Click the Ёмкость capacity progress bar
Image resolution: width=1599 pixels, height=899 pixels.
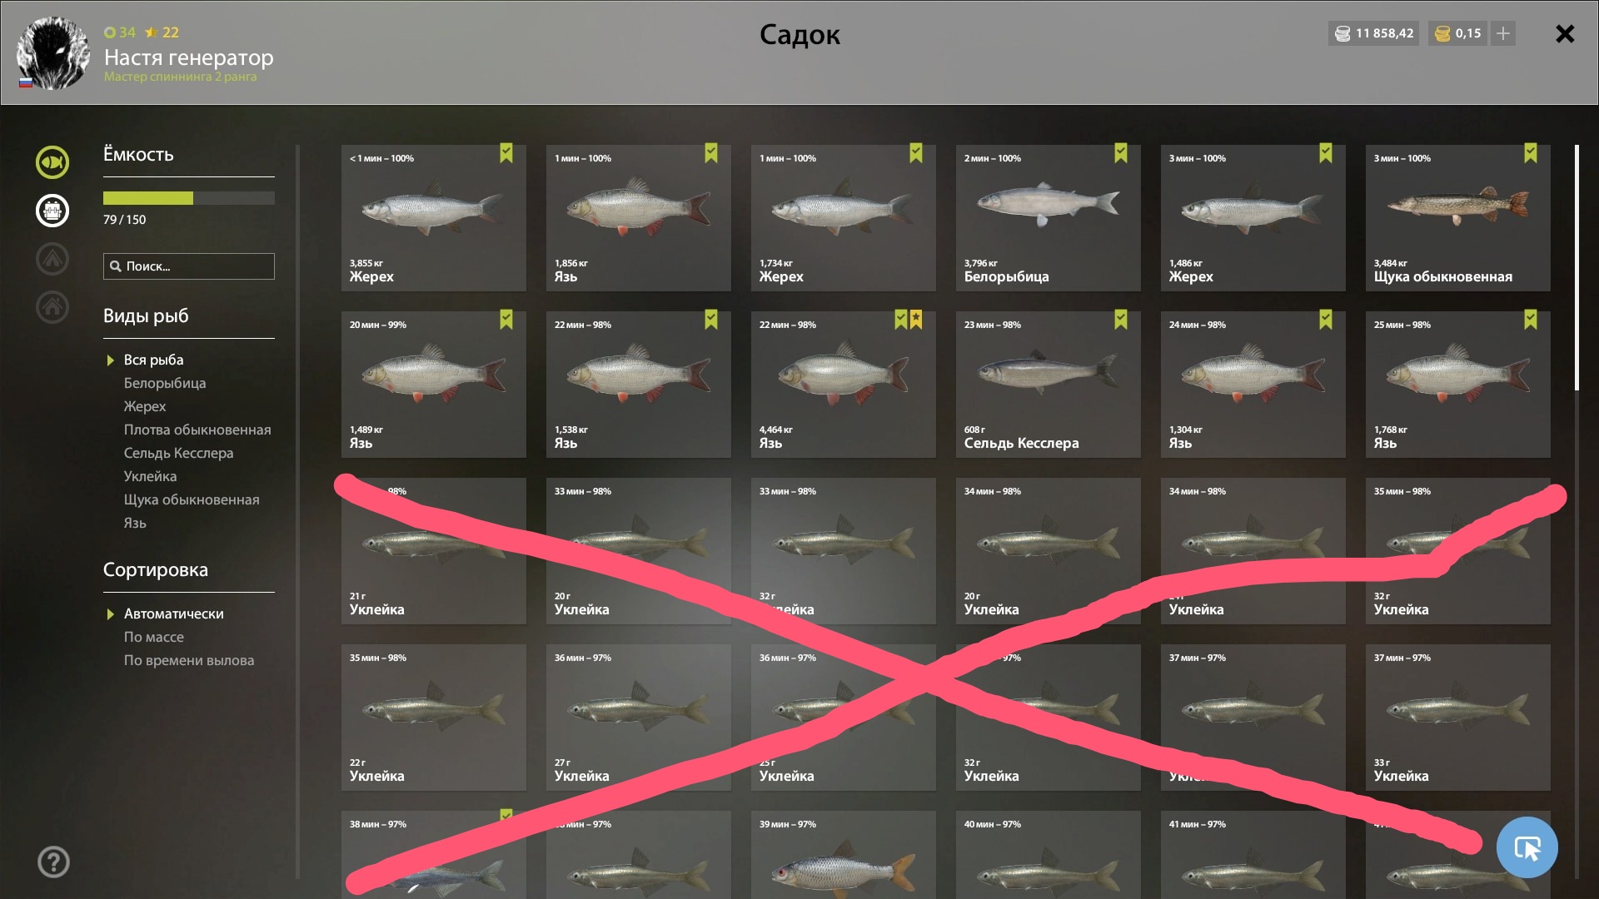point(189,198)
